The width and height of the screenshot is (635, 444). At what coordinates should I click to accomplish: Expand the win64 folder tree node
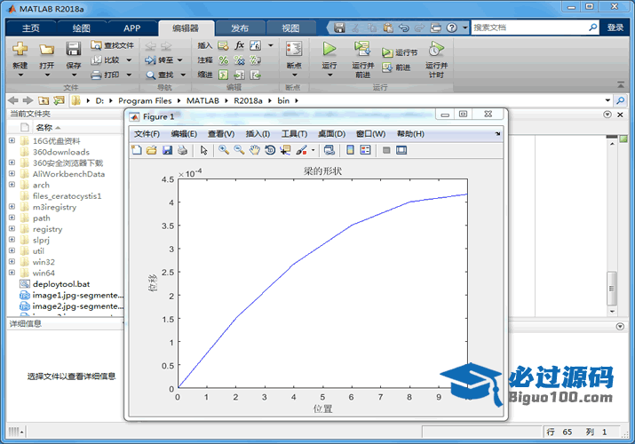pos(12,273)
